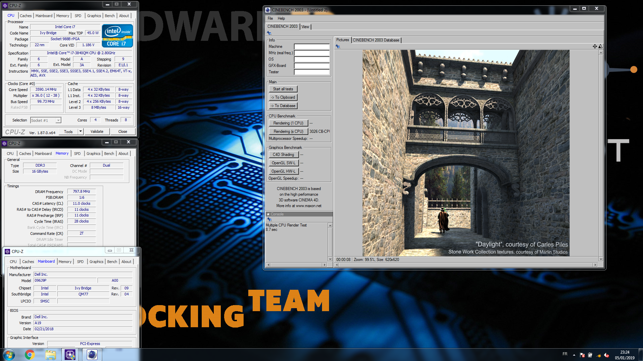Click the pin icon under the CINEBENCH 2003 tab

269,33
